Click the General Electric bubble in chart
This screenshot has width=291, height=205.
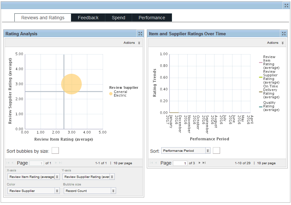[72, 84]
